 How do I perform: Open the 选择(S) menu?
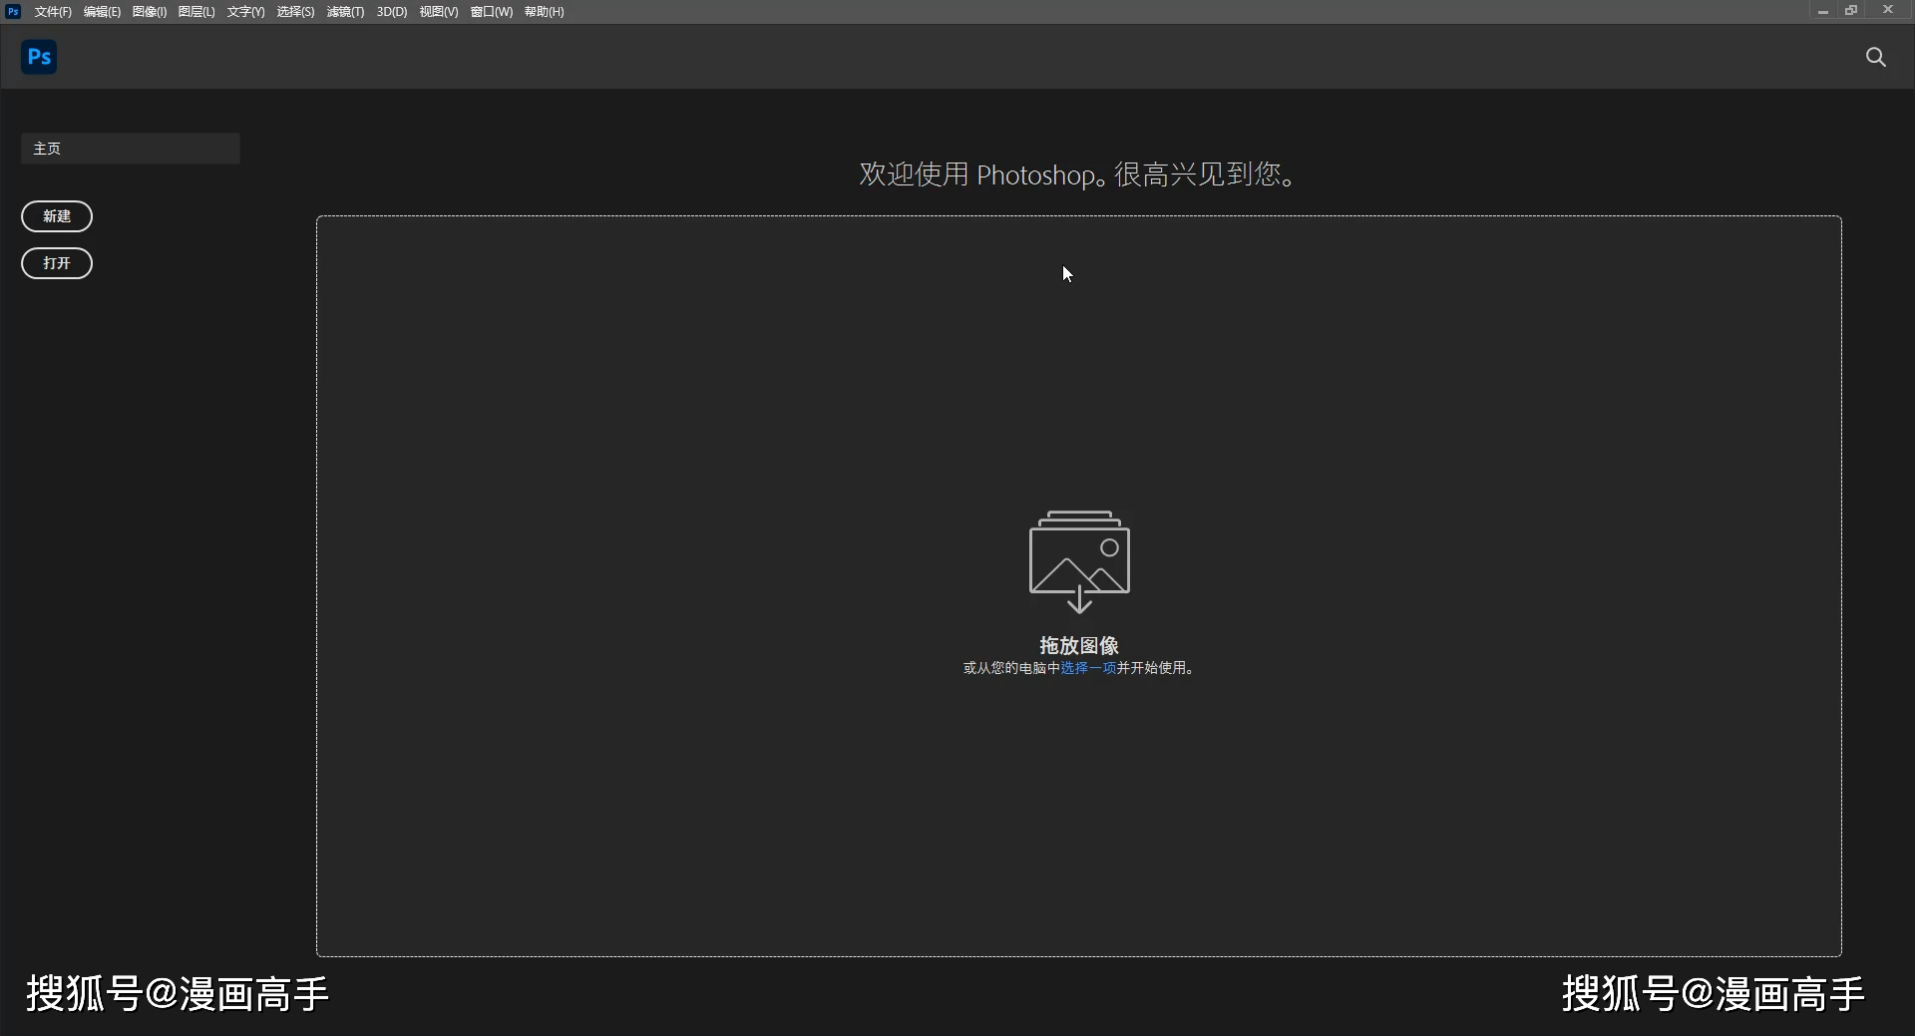click(x=295, y=12)
